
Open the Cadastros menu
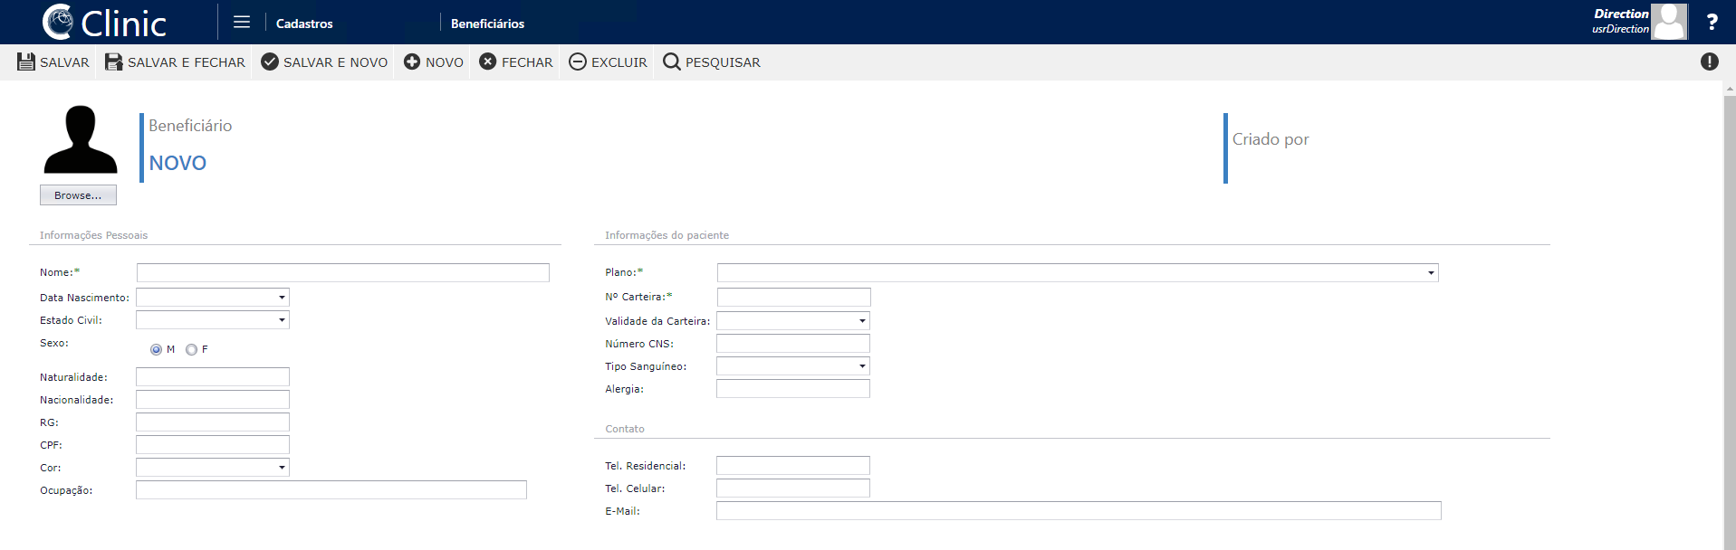point(304,24)
